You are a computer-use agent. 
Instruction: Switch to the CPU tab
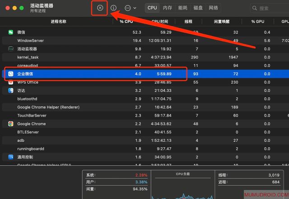(x=152, y=8)
